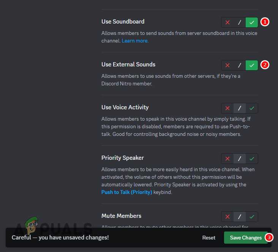Deny the Use Voice Activity permission
278x252 pixels.
click(227, 108)
